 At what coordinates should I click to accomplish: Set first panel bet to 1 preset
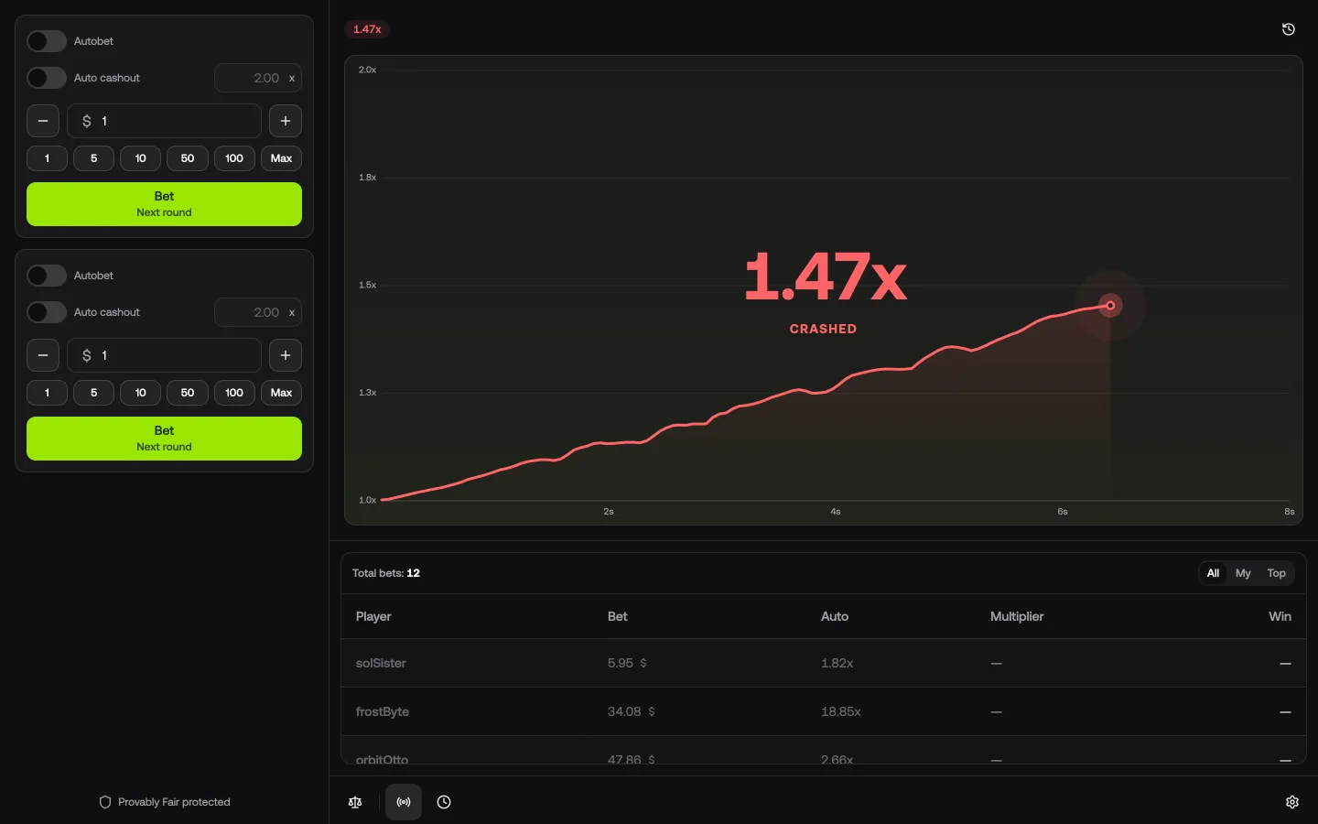(x=47, y=158)
